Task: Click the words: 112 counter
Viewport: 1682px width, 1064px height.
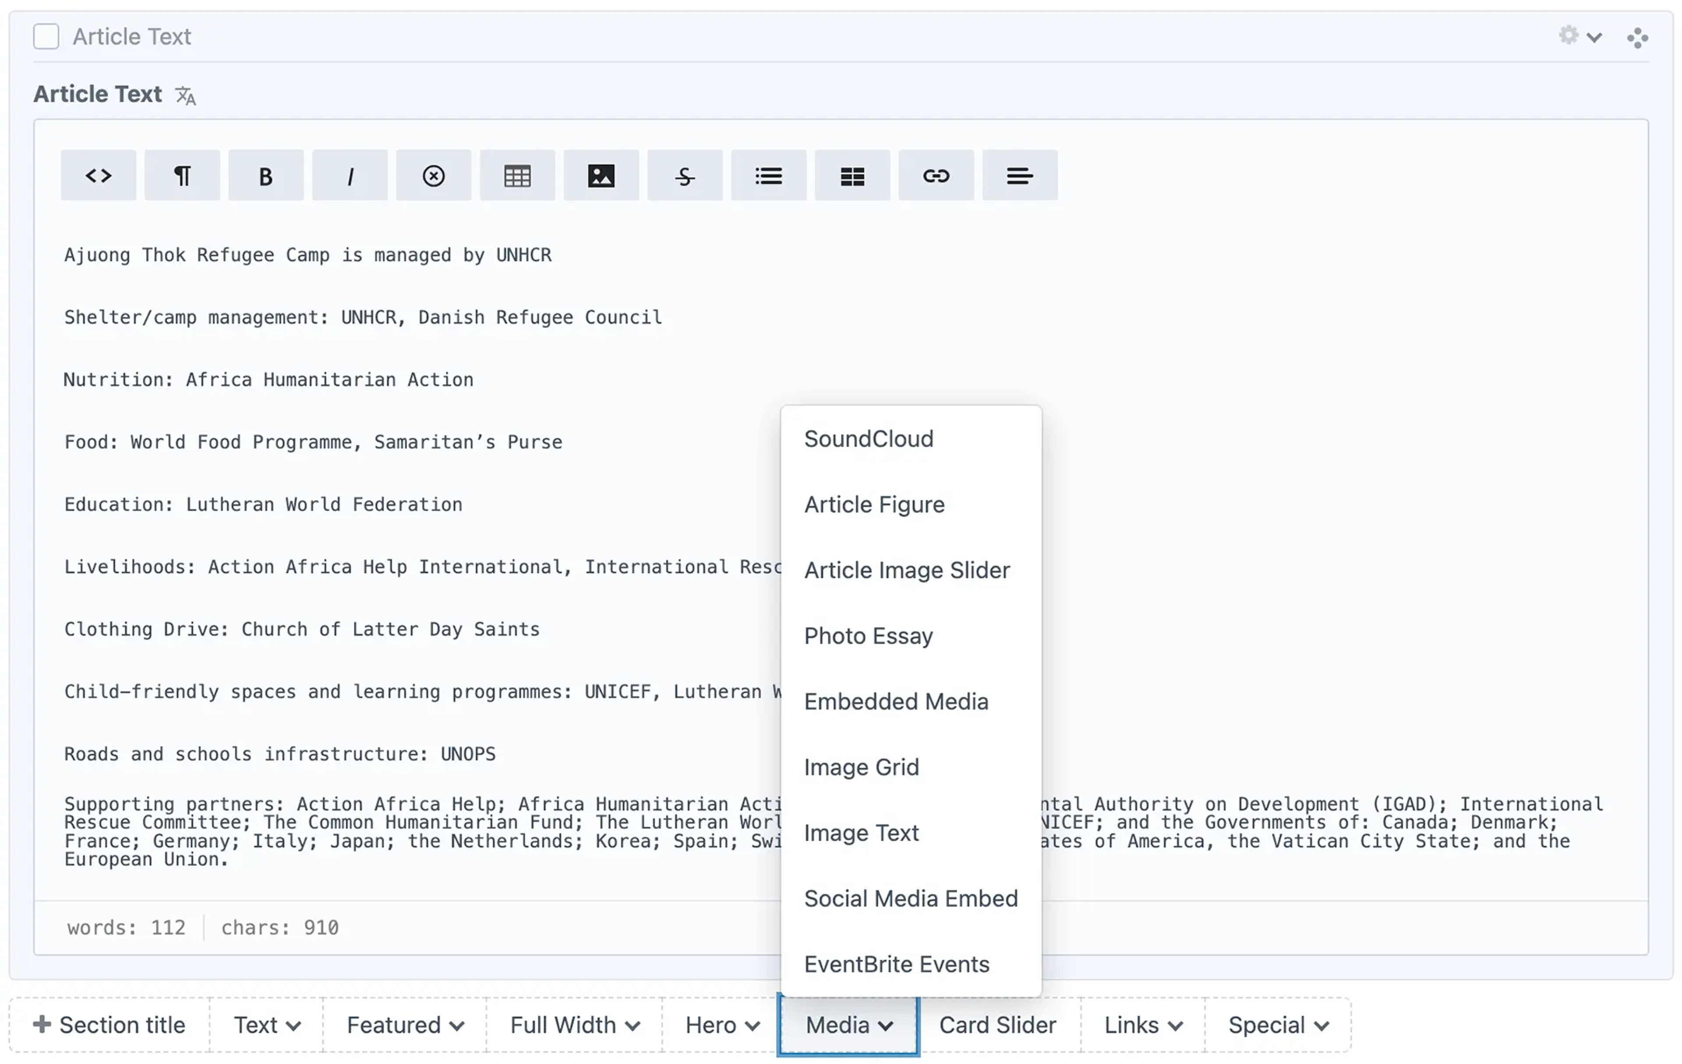Action: [x=127, y=927]
